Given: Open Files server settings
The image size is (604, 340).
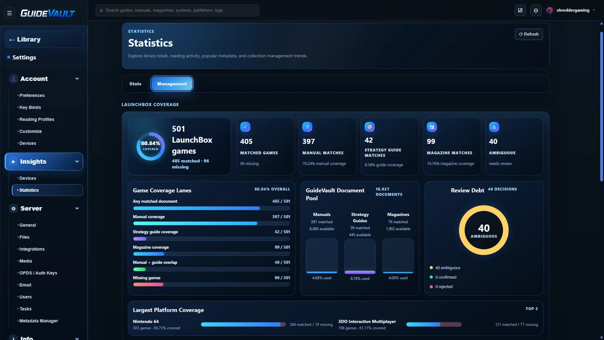Looking at the screenshot, I should pos(24,237).
